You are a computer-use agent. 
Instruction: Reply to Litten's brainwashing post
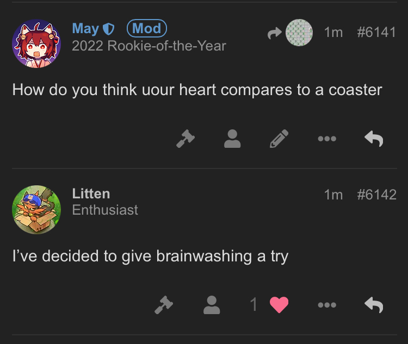[x=374, y=305]
